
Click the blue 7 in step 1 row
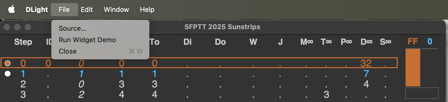coord(366,74)
